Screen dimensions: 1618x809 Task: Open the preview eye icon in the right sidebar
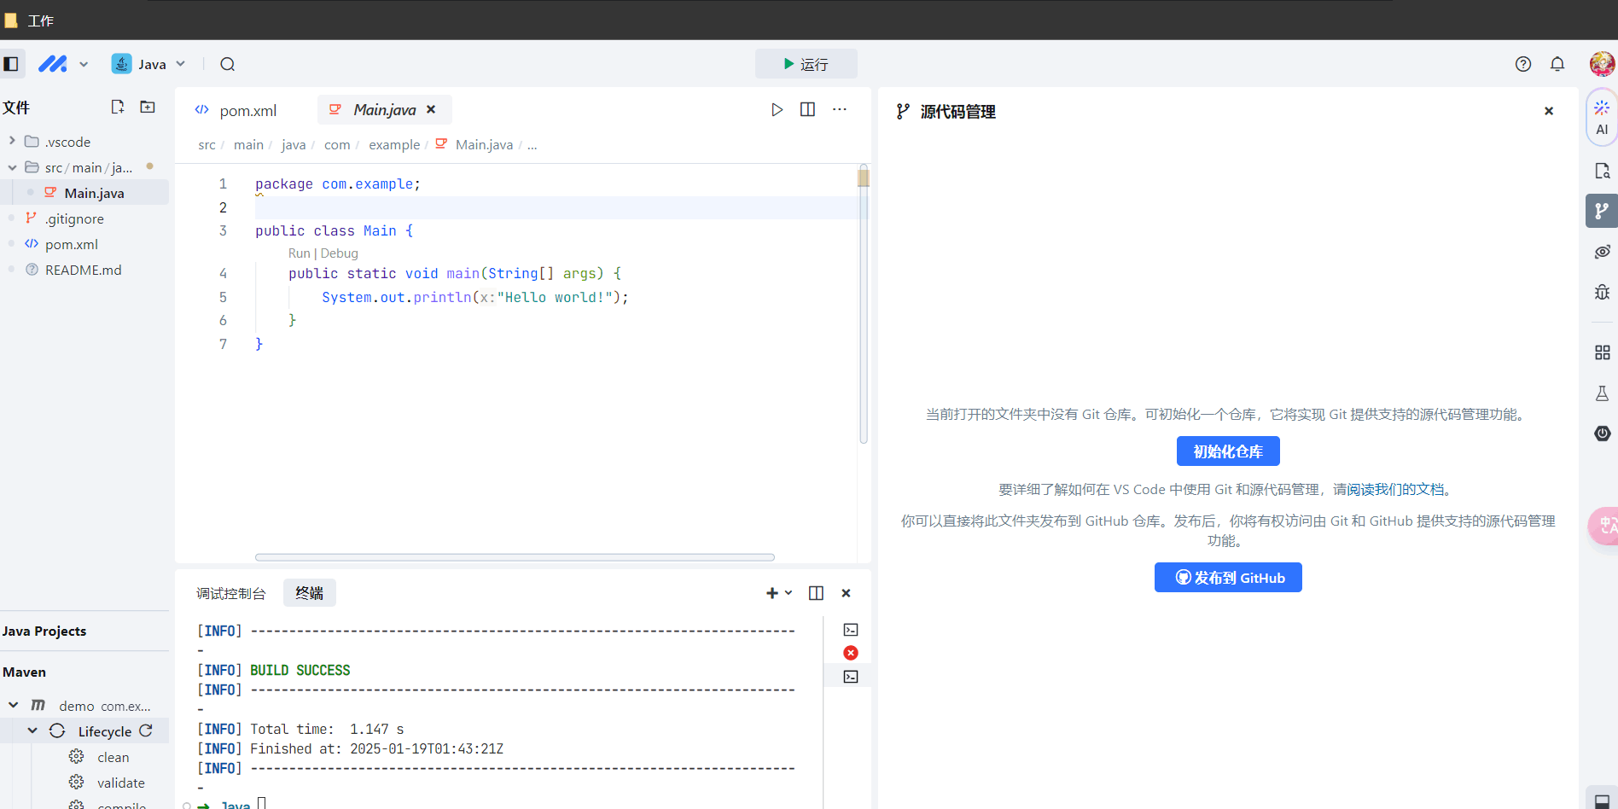pyautogui.click(x=1602, y=252)
